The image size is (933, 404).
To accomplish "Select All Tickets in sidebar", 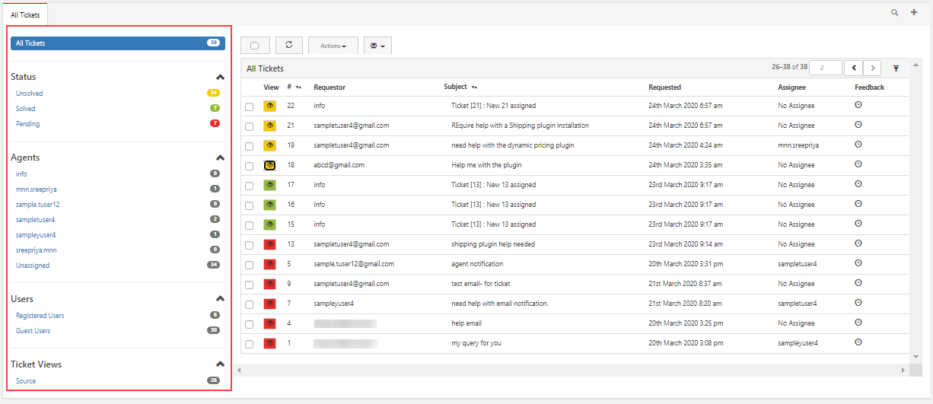I will [x=118, y=43].
